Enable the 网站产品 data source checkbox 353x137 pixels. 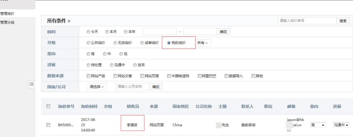coord(89,76)
